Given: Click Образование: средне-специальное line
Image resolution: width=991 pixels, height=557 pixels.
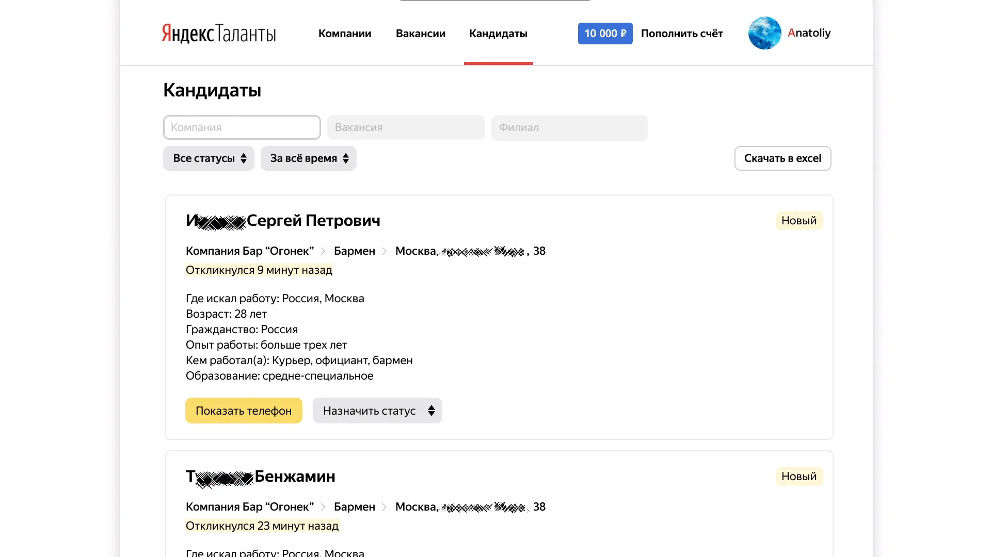Looking at the screenshot, I should (x=279, y=376).
